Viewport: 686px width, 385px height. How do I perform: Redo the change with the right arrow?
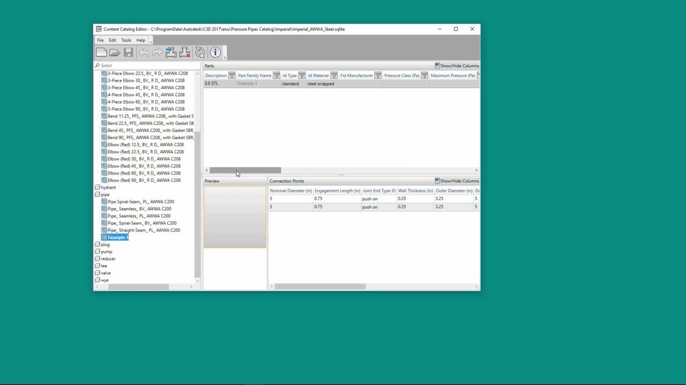157,52
